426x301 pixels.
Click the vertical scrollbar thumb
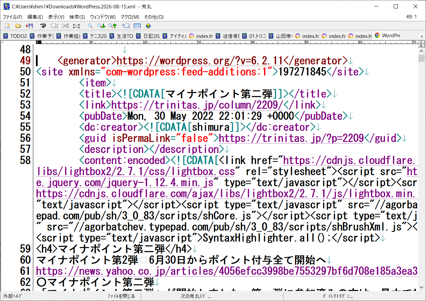[422, 58]
